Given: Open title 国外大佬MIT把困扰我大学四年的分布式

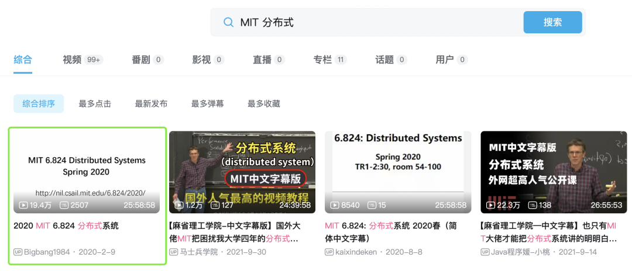Looking at the screenshot, I should 234,232.
